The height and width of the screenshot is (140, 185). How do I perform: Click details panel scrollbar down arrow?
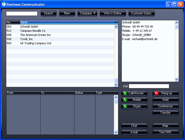click(176, 79)
